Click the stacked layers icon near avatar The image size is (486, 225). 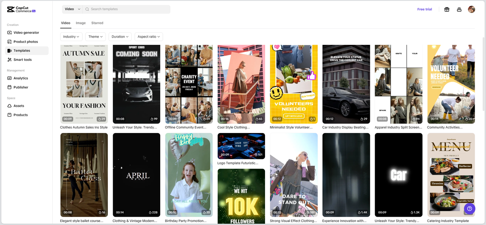[x=459, y=10]
